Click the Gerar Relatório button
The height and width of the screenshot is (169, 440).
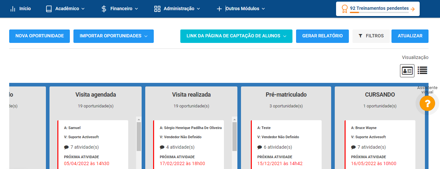[x=322, y=36]
